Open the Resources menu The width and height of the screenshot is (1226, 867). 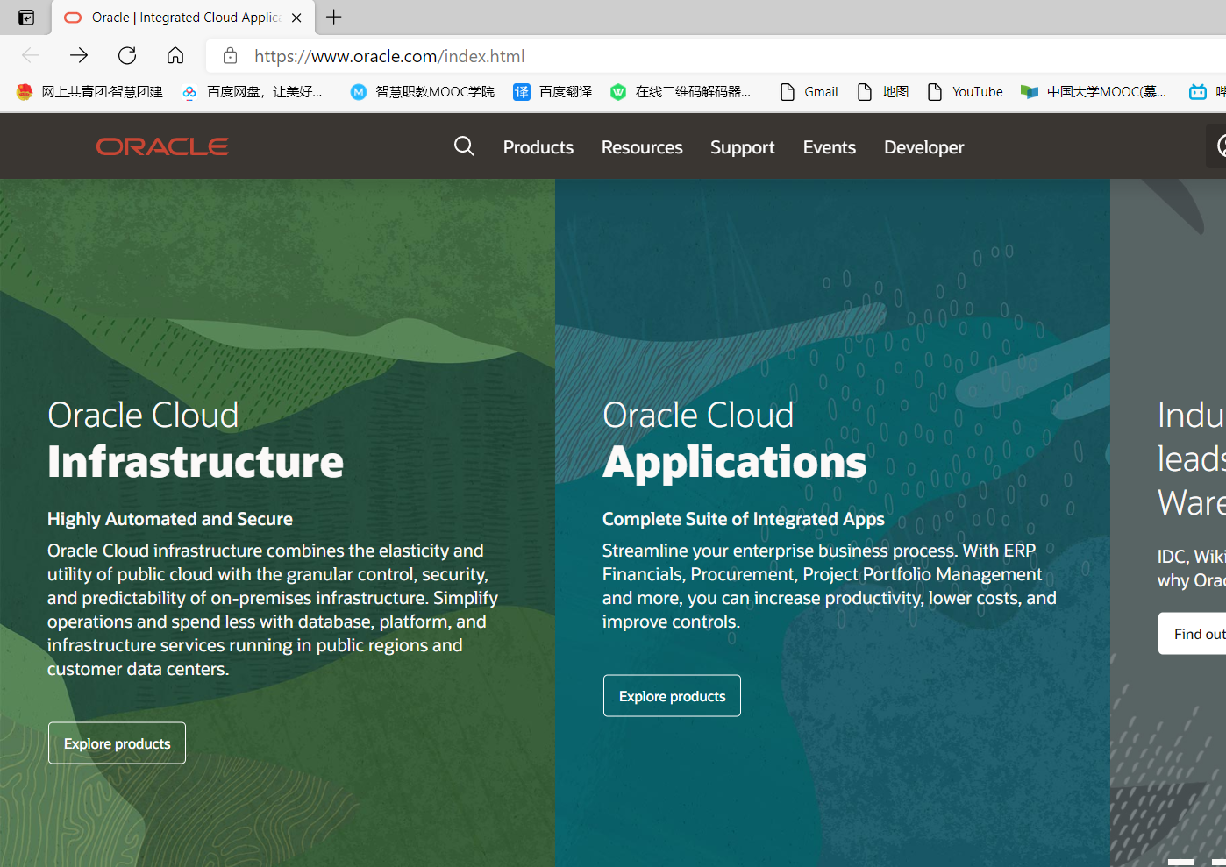pos(642,147)
